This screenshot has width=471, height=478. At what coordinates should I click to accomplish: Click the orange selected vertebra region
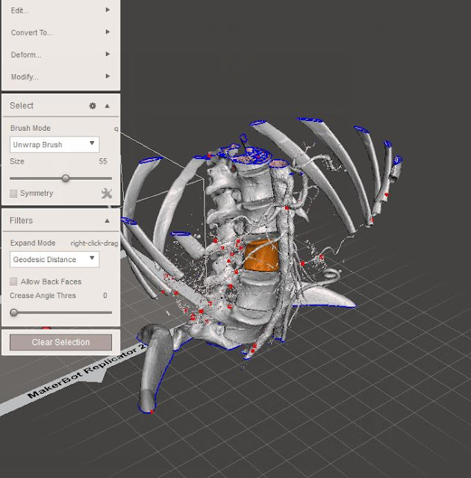261,255
